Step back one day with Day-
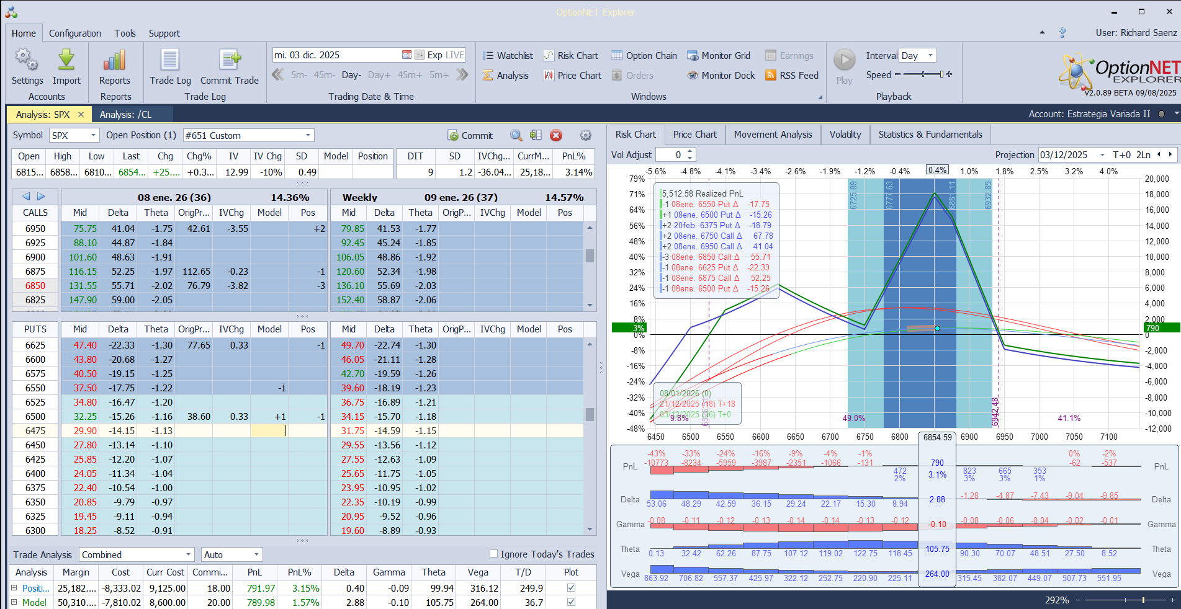This screenshot has width=1181, height=609. pyautogui.click(x=351, y=75)
